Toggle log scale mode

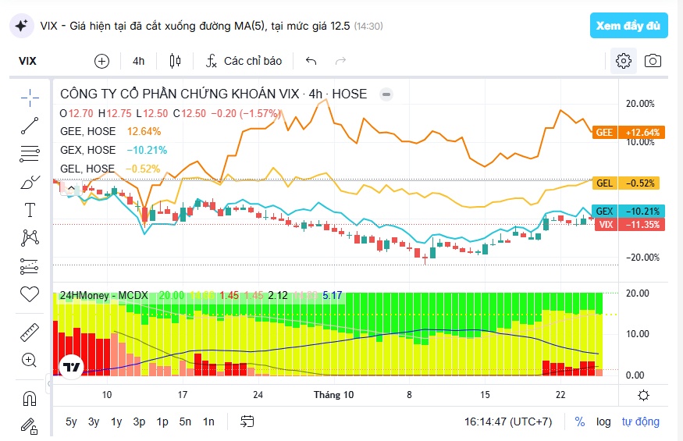click(x=603, y=421)
